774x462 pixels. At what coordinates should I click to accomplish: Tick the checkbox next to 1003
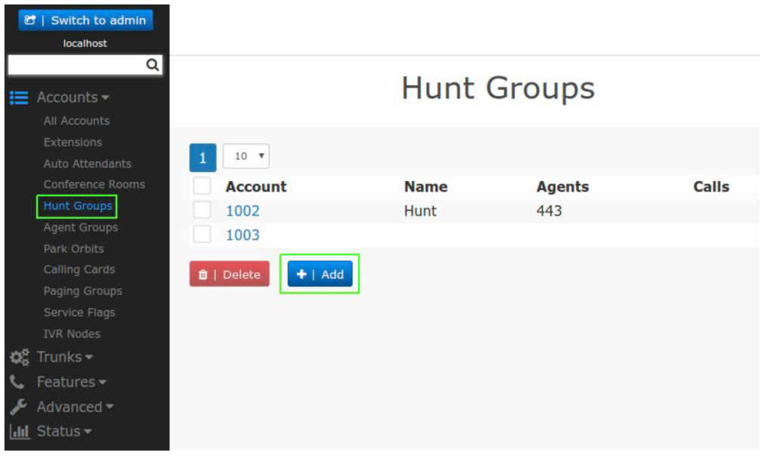(202, 235)
